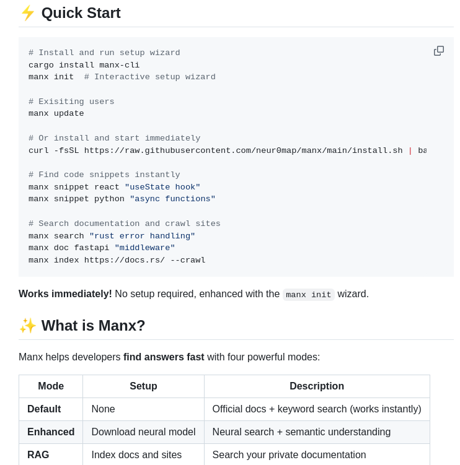Click the inline 'manx init' code
Screen dimensions: 460x465
coord(309,295)
